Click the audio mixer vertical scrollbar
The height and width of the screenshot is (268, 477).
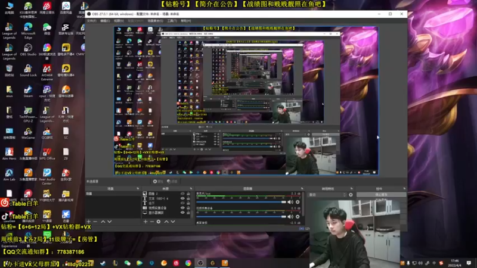[303, 204]
